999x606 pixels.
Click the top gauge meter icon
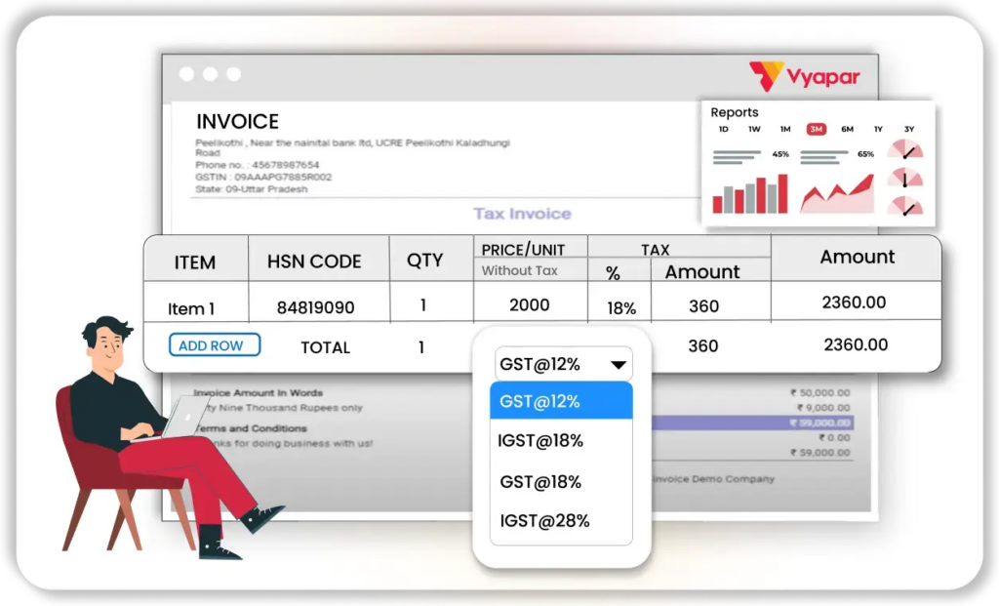pyautogui.click(x=904, y=151)
